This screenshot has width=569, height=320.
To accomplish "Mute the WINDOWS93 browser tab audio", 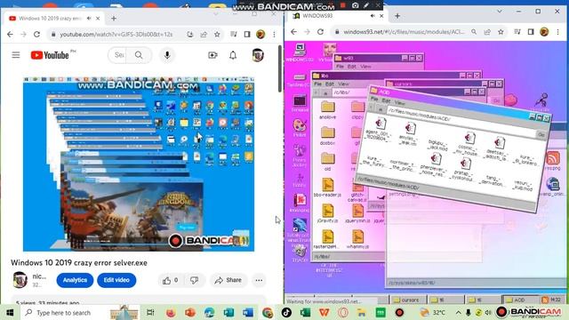I will [373, 16].
